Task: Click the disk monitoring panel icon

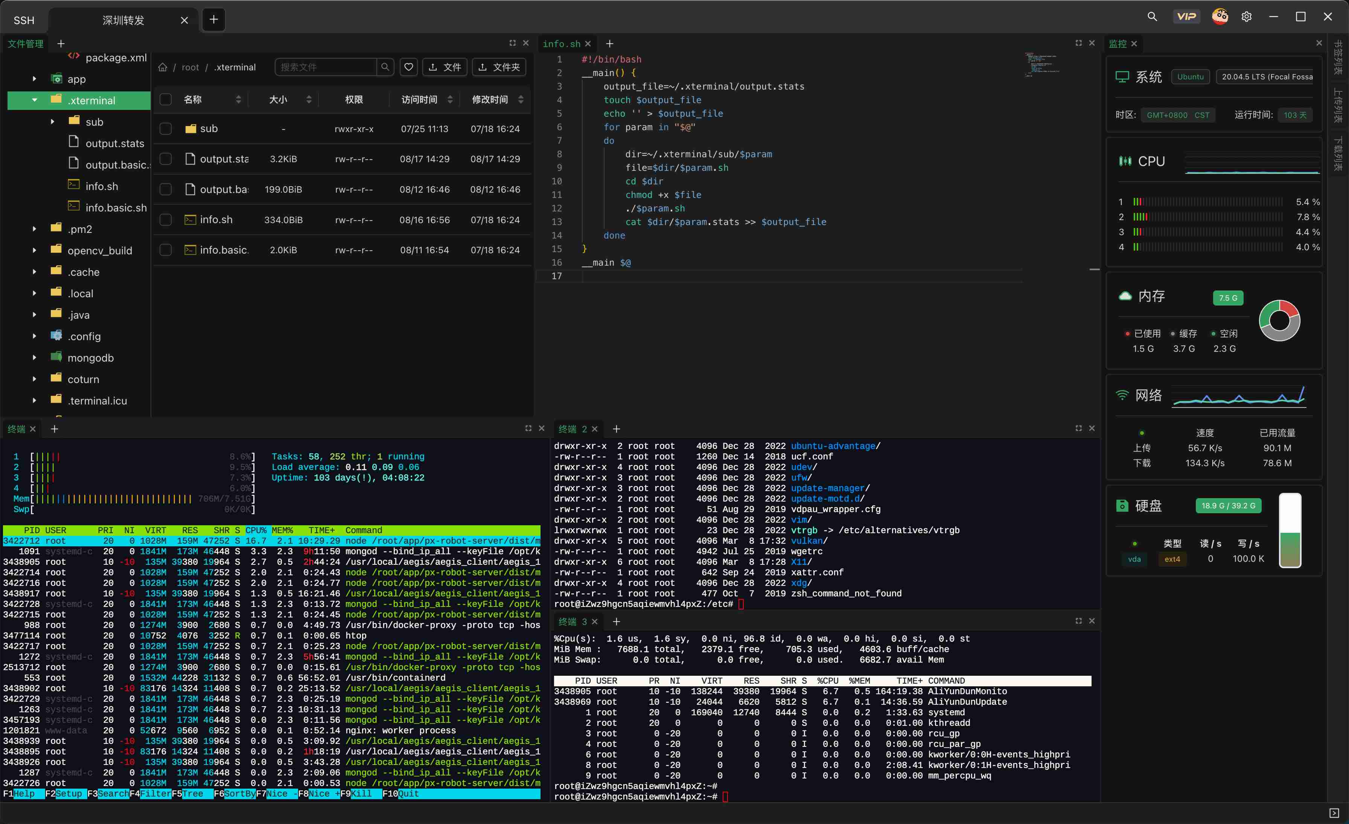Action: coord(1121,505)
